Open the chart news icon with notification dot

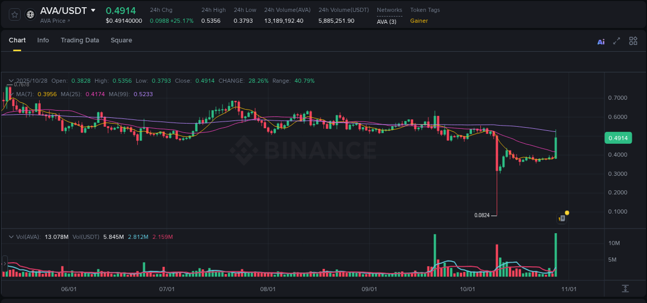click(x=562, y=218)
